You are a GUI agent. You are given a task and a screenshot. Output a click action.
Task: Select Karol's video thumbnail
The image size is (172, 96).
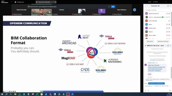click(x=42, y=12)
